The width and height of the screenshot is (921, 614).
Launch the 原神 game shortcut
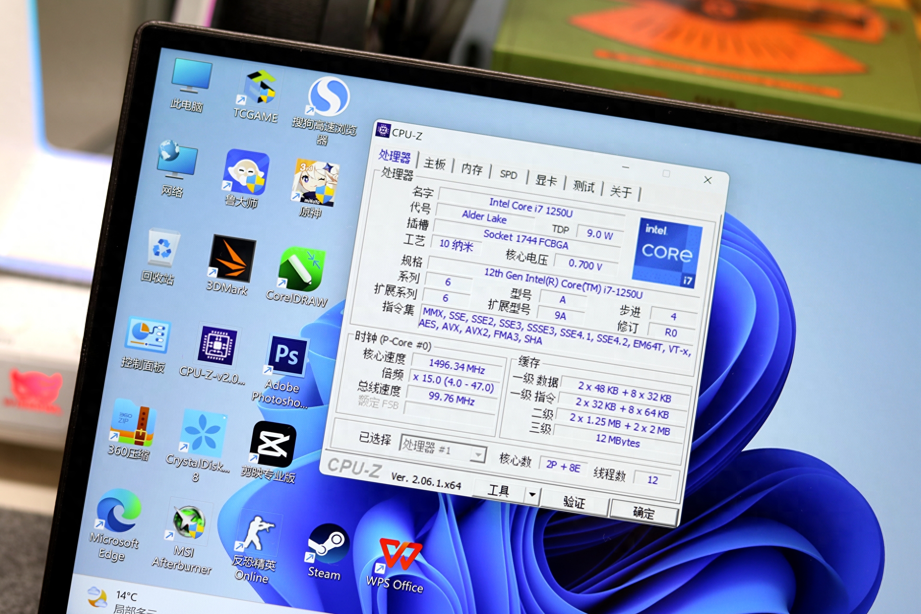click(x=314, y=188)
